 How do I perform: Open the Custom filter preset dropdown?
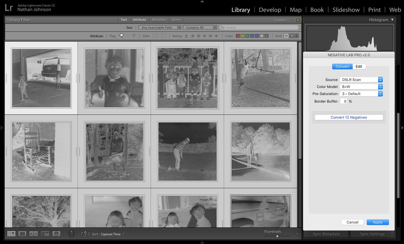point(283,20)
